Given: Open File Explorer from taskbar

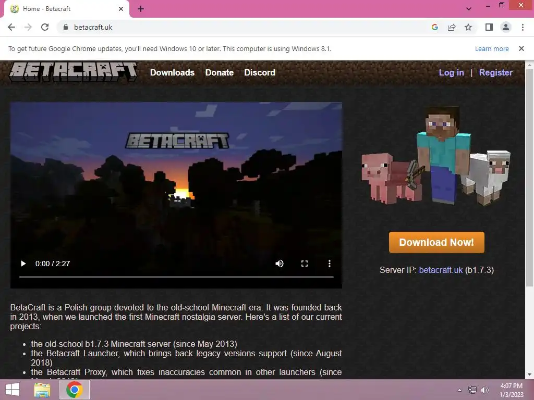Looking at the screenshot, I should (42, 390).
